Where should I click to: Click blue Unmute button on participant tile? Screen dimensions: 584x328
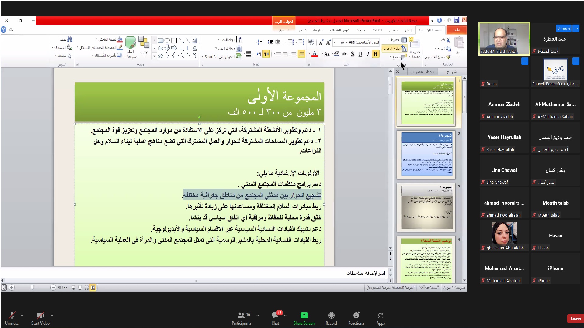(x=564, y=28)
